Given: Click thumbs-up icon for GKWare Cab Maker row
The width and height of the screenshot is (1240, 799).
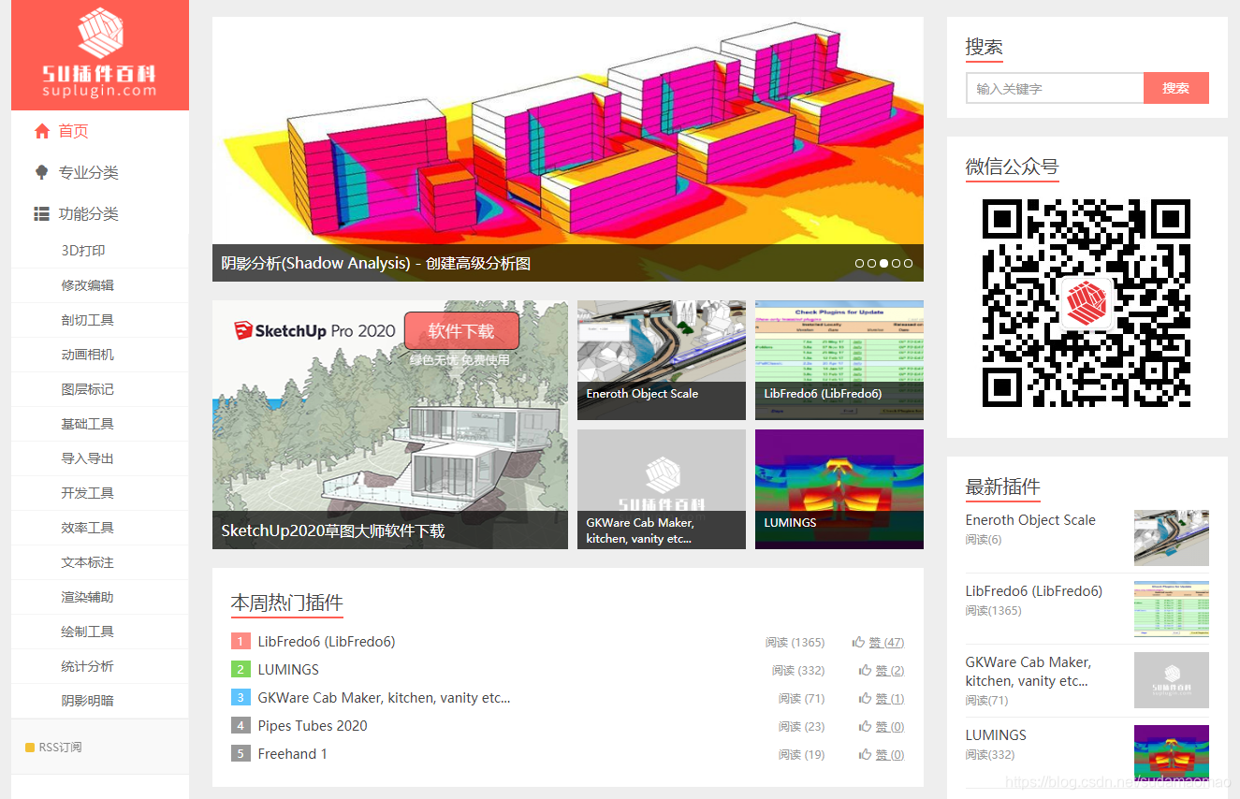Looking at the screenshot, I should point(865,698).
